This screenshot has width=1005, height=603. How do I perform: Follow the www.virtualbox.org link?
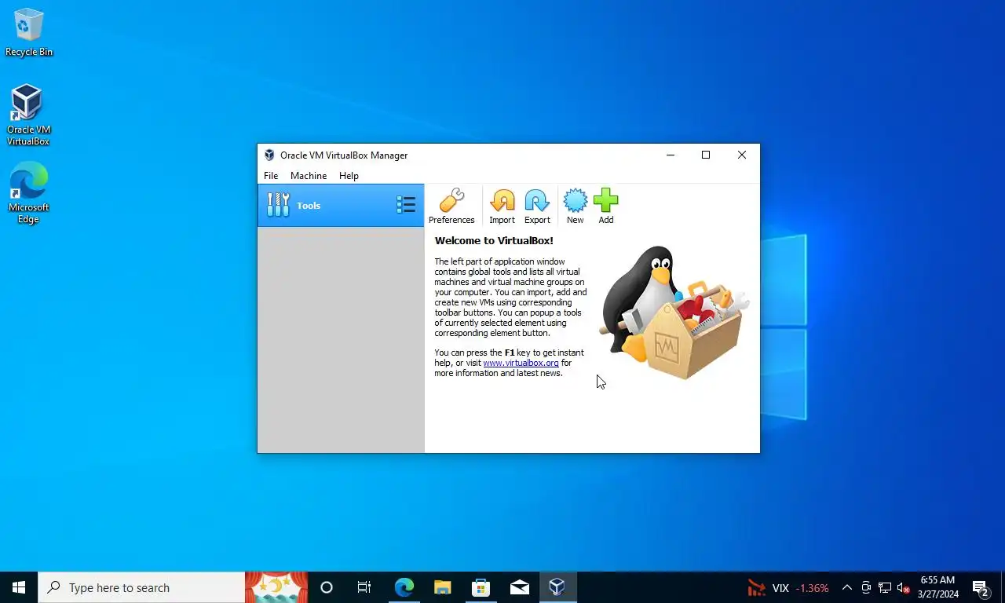(521, 363)
